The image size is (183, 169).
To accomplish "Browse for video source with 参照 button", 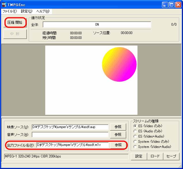I will coord(118,127).
